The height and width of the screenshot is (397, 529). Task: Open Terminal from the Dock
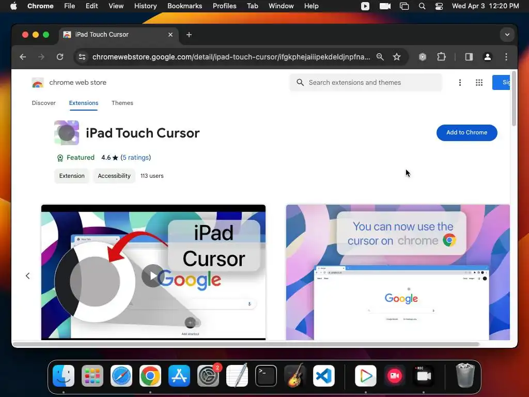[x=266, y=376]
